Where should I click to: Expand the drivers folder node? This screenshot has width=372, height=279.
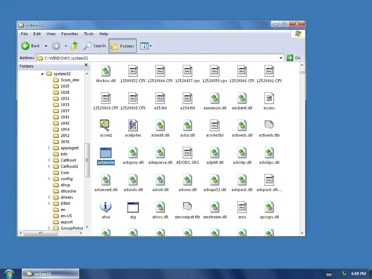[x=49, y=197]
